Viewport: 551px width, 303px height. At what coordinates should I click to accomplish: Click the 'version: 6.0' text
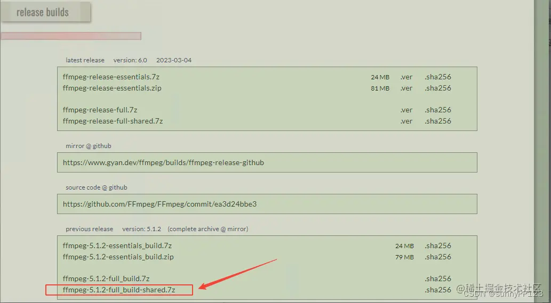pos(130,60)
